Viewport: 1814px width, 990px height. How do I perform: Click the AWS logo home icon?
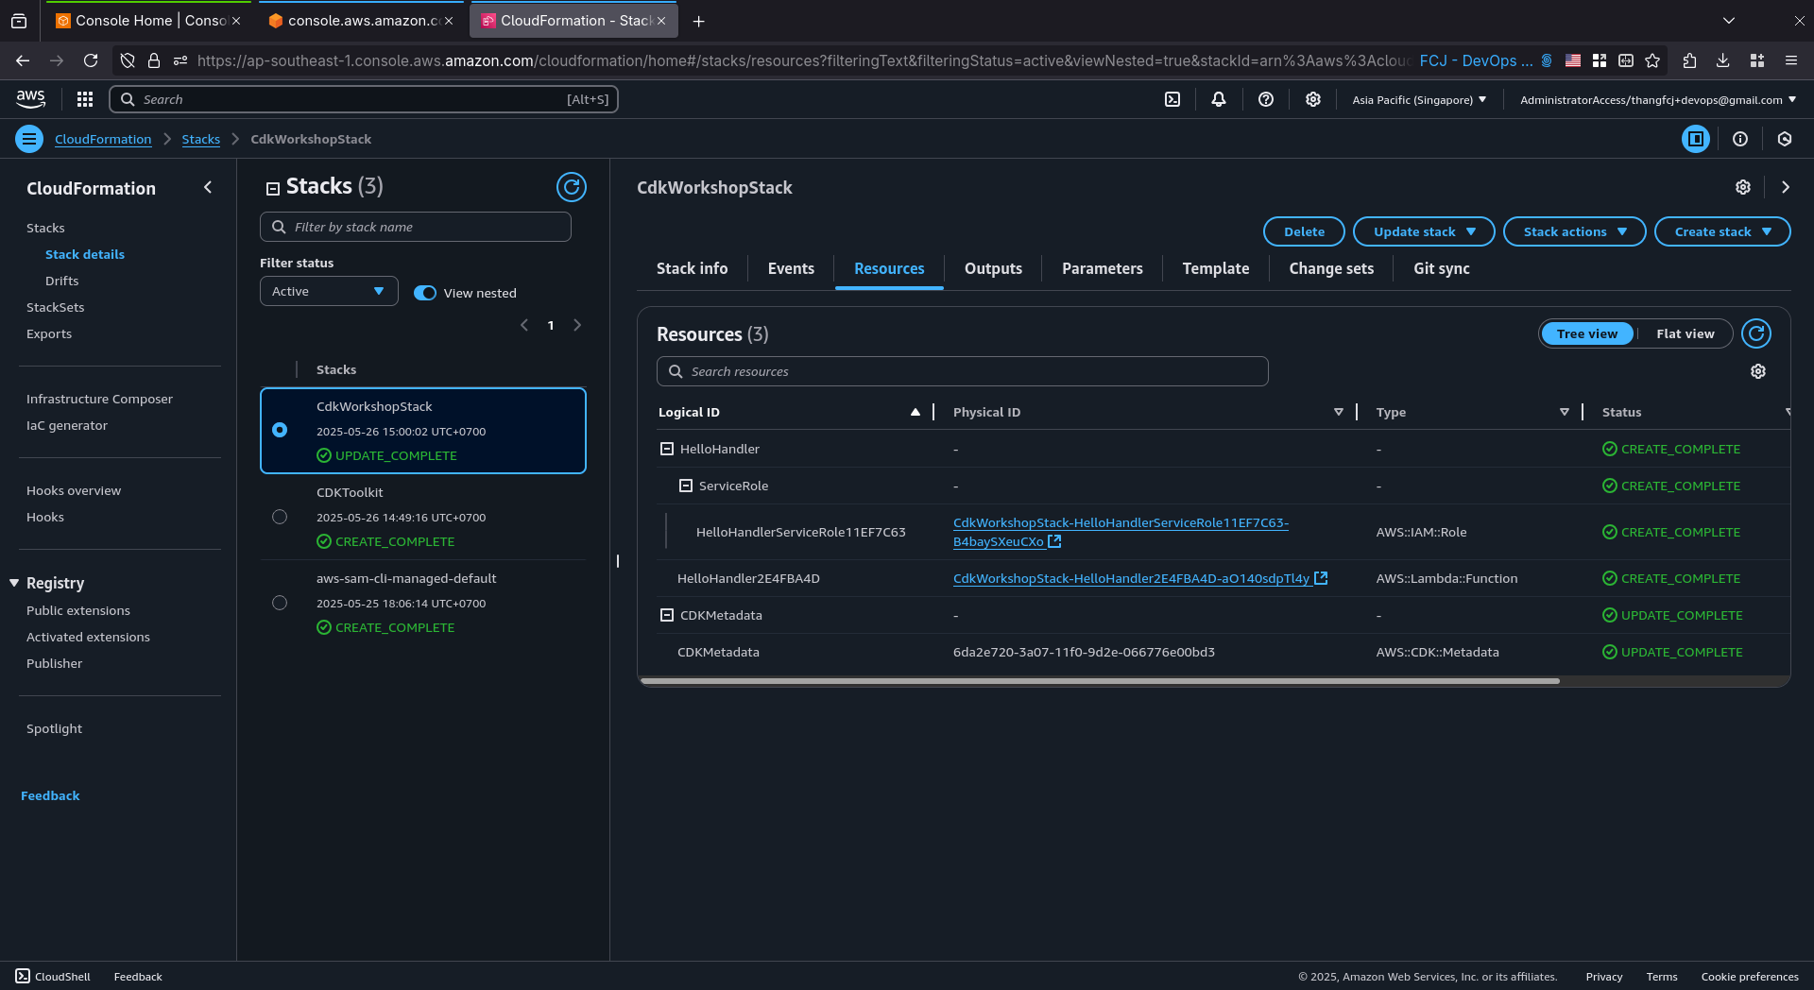coord(30,99)
